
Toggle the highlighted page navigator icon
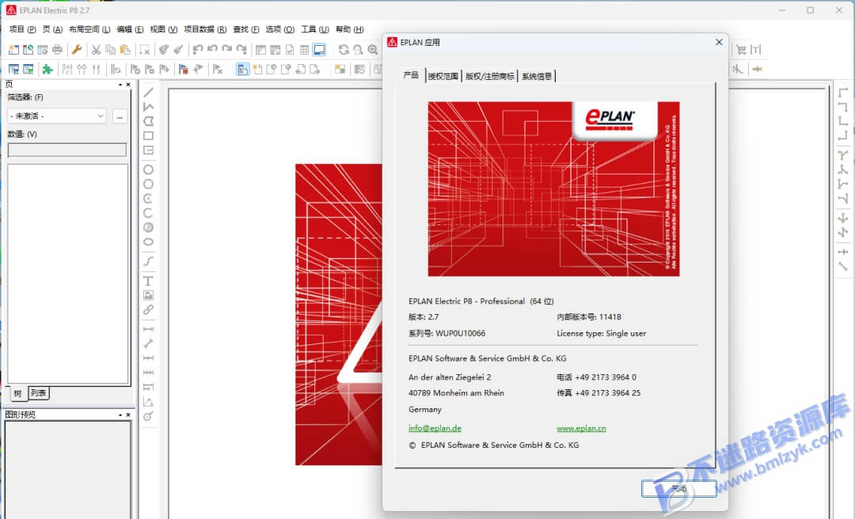tap(243, 70)
